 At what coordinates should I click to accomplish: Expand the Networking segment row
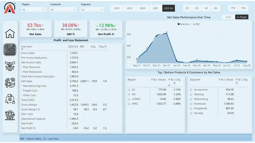pos(191,99)
